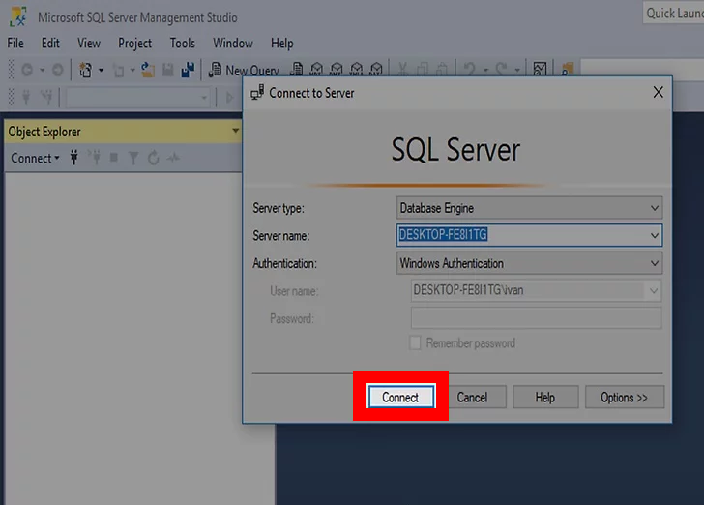Click the navigate Forward arrow icon
The width and height of the screenshot is (704, 505).
pyautogui.click(x=57, y=70)
